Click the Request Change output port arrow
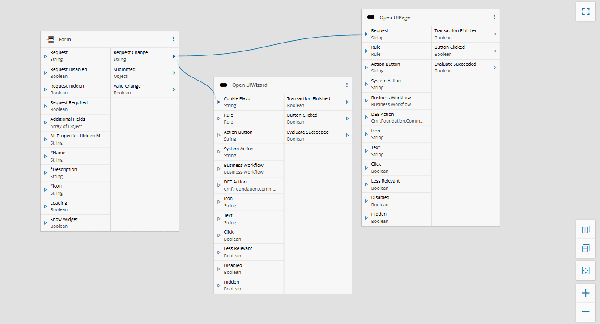The width and height of the screenshot is (600, 324). point(174,56)
